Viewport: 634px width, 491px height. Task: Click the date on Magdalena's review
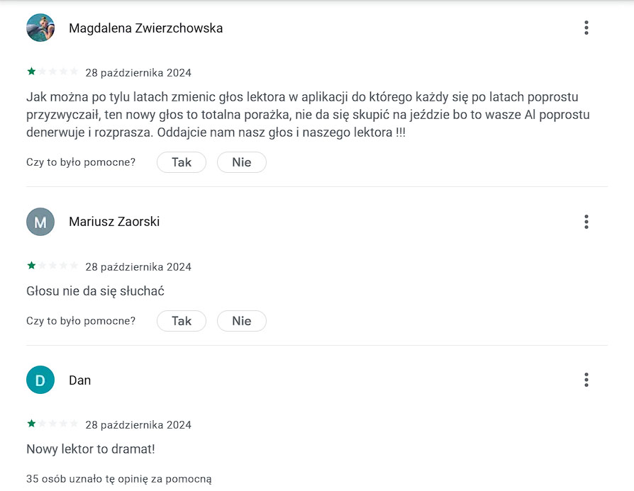click(138, 73)
